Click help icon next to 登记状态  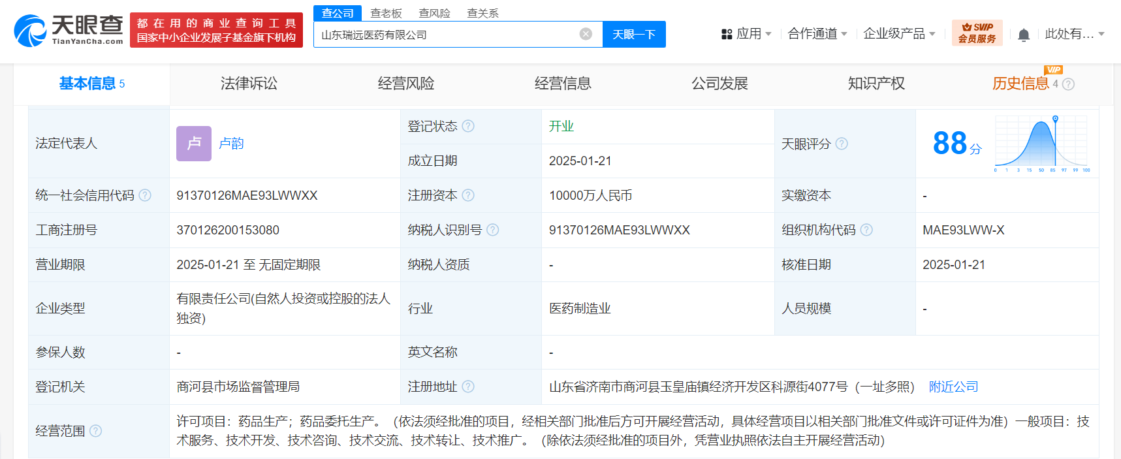tap(468, 126)
